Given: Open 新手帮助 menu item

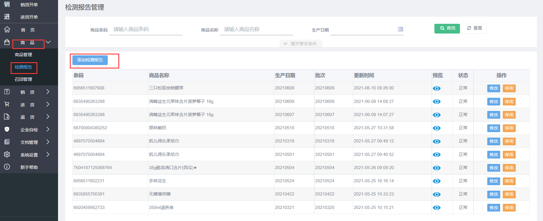Looking at the screenshot, I should [29, 167].
